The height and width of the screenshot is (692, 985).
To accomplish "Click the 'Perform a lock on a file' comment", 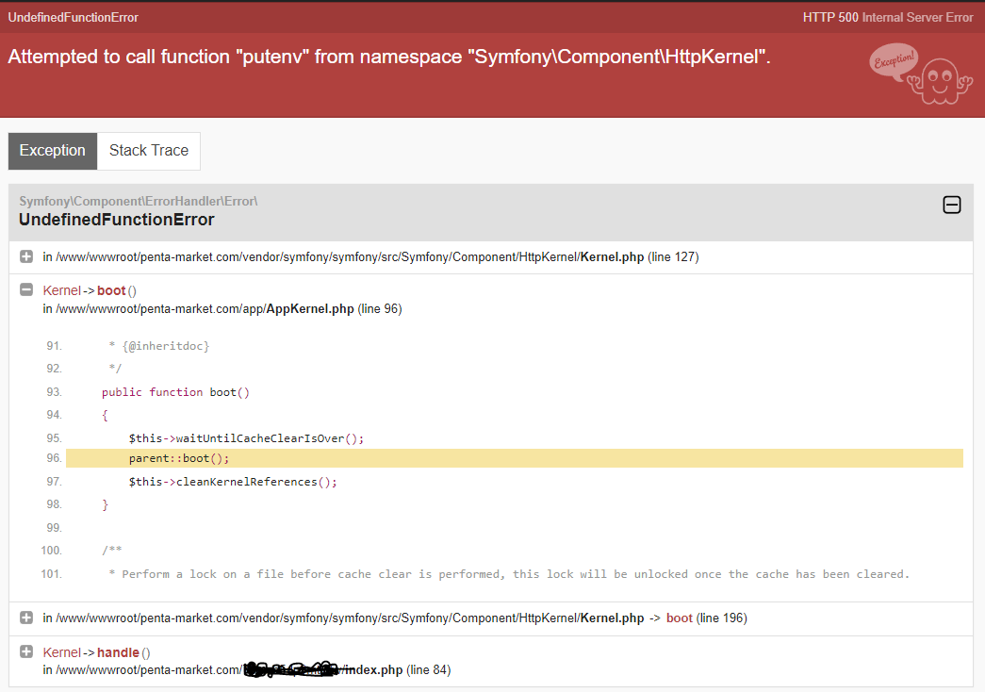I will (509, 574).
